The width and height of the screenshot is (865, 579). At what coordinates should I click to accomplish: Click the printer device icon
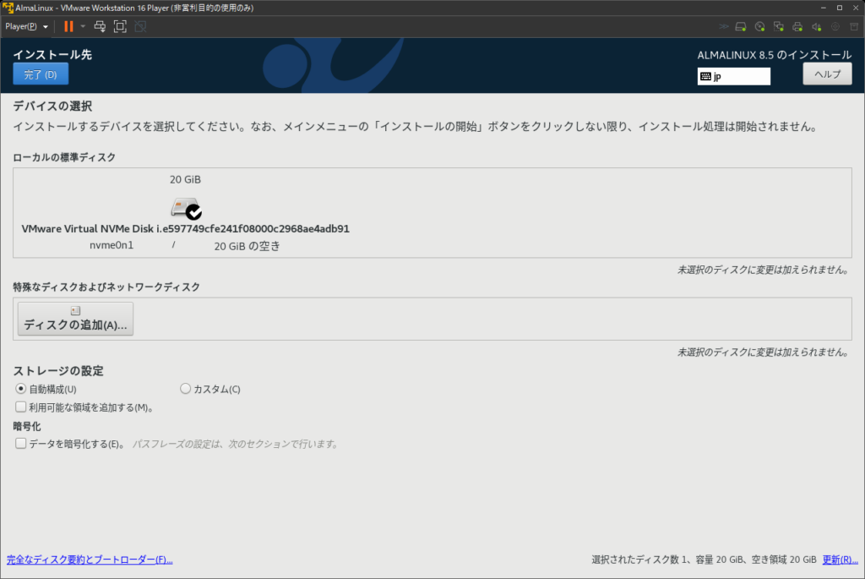[797, 26]
